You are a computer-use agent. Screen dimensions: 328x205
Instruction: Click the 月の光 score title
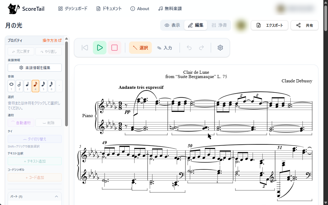click(14, 26)
